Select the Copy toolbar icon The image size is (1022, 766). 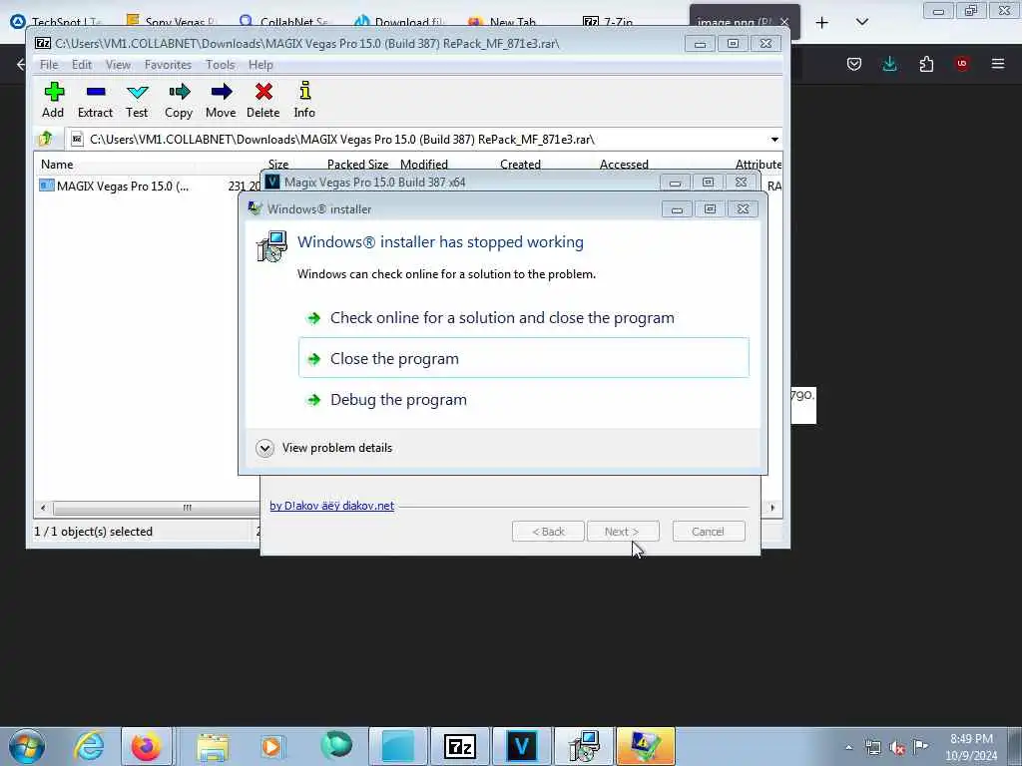pos(179,100)
